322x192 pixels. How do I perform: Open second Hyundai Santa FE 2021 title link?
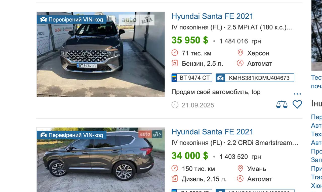coord(212,132)
